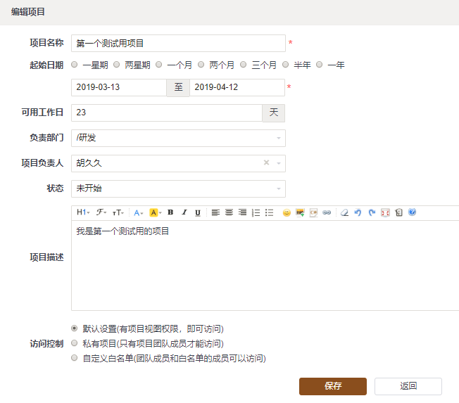
Task: Select 默认设置 access control option
Action: 75,328
